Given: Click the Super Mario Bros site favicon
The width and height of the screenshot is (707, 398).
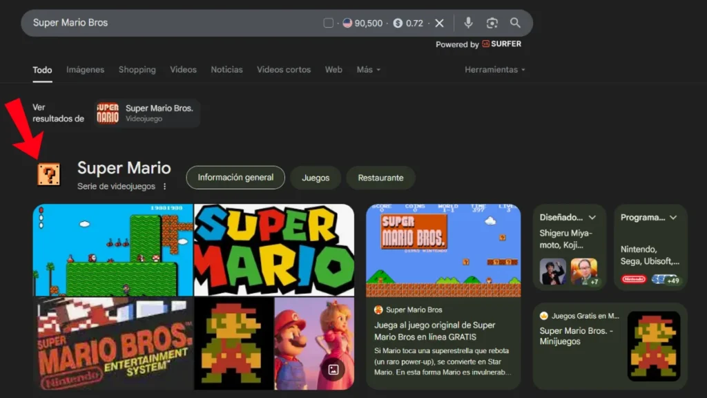Looking at the screenshot, I should [378, 310].
